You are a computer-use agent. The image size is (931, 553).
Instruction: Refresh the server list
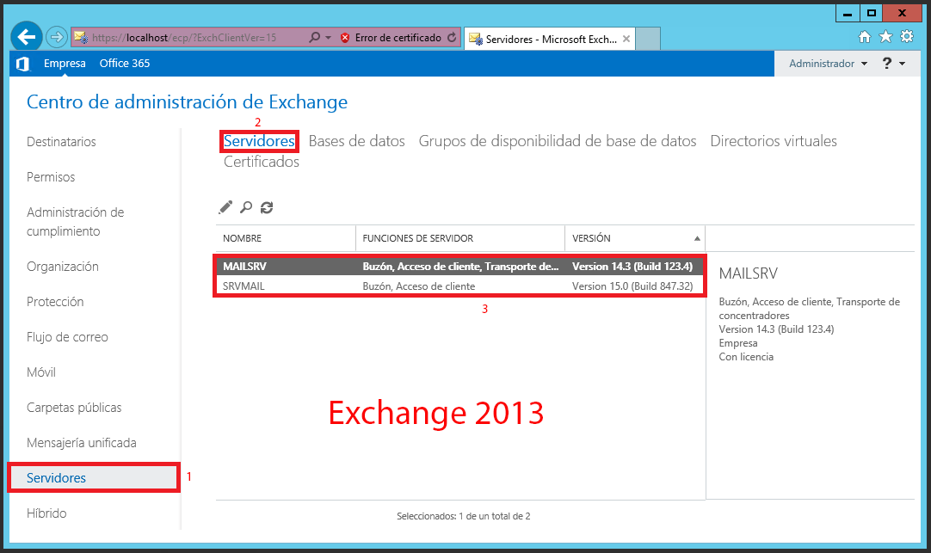pyautogui.click(x=266, y=207)
